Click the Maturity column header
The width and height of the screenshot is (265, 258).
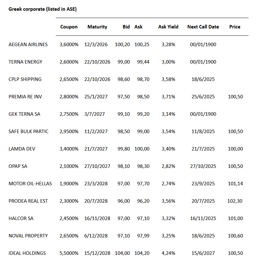[x=97, y=27]
